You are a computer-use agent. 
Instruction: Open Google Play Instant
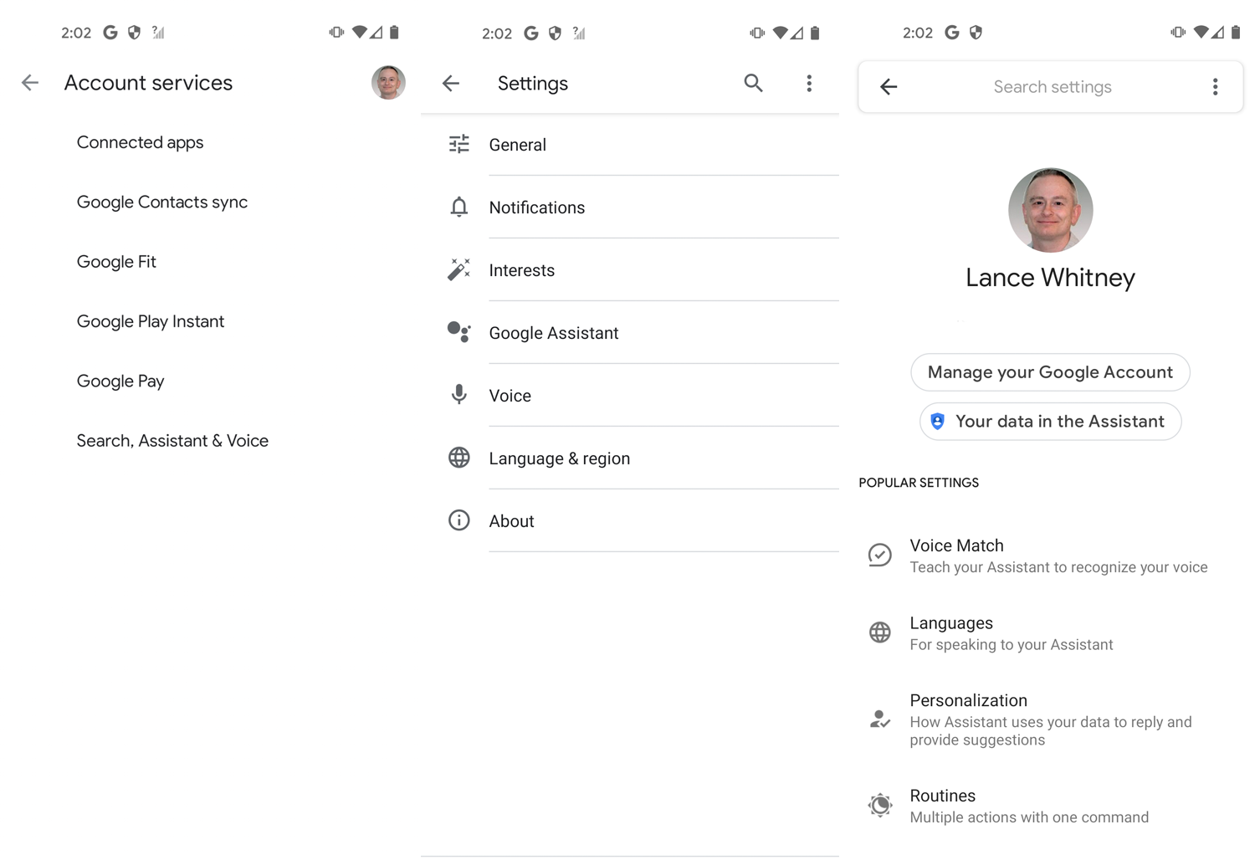tap(151, 321)
